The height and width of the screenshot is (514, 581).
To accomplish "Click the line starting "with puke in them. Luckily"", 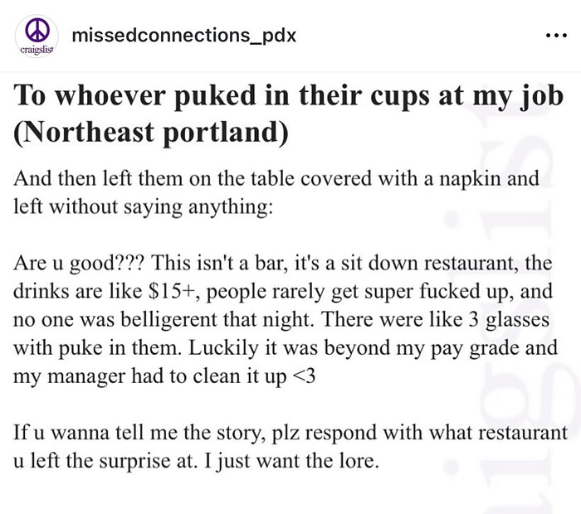I will (286, 348).
